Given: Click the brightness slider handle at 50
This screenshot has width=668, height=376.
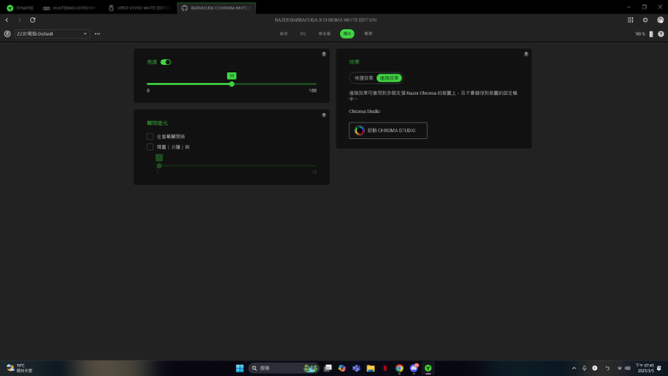Looking at the screenshot, I should coord(232,84).
